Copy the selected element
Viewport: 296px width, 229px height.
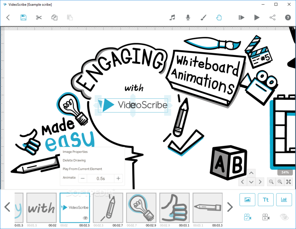(54, 18)
